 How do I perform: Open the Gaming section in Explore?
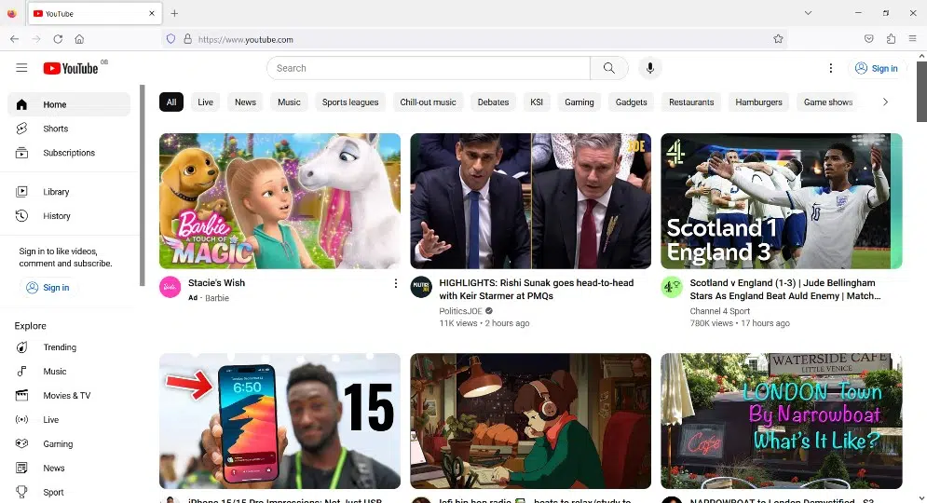pyautogui.click(x=58, y=444)
